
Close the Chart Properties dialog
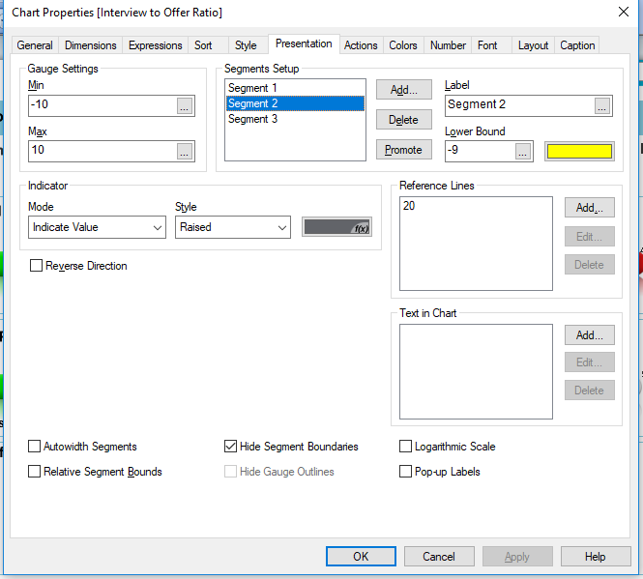pos(622,13)
